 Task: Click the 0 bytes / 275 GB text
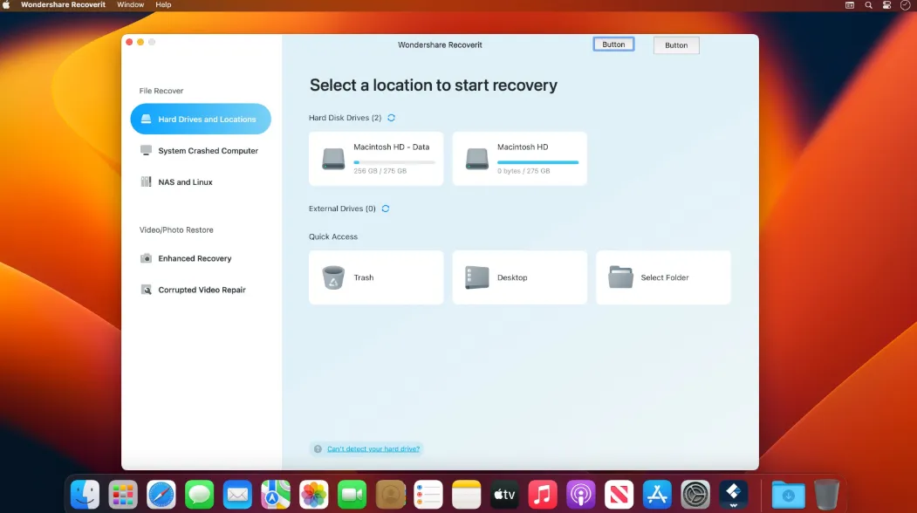pos(524,171)
